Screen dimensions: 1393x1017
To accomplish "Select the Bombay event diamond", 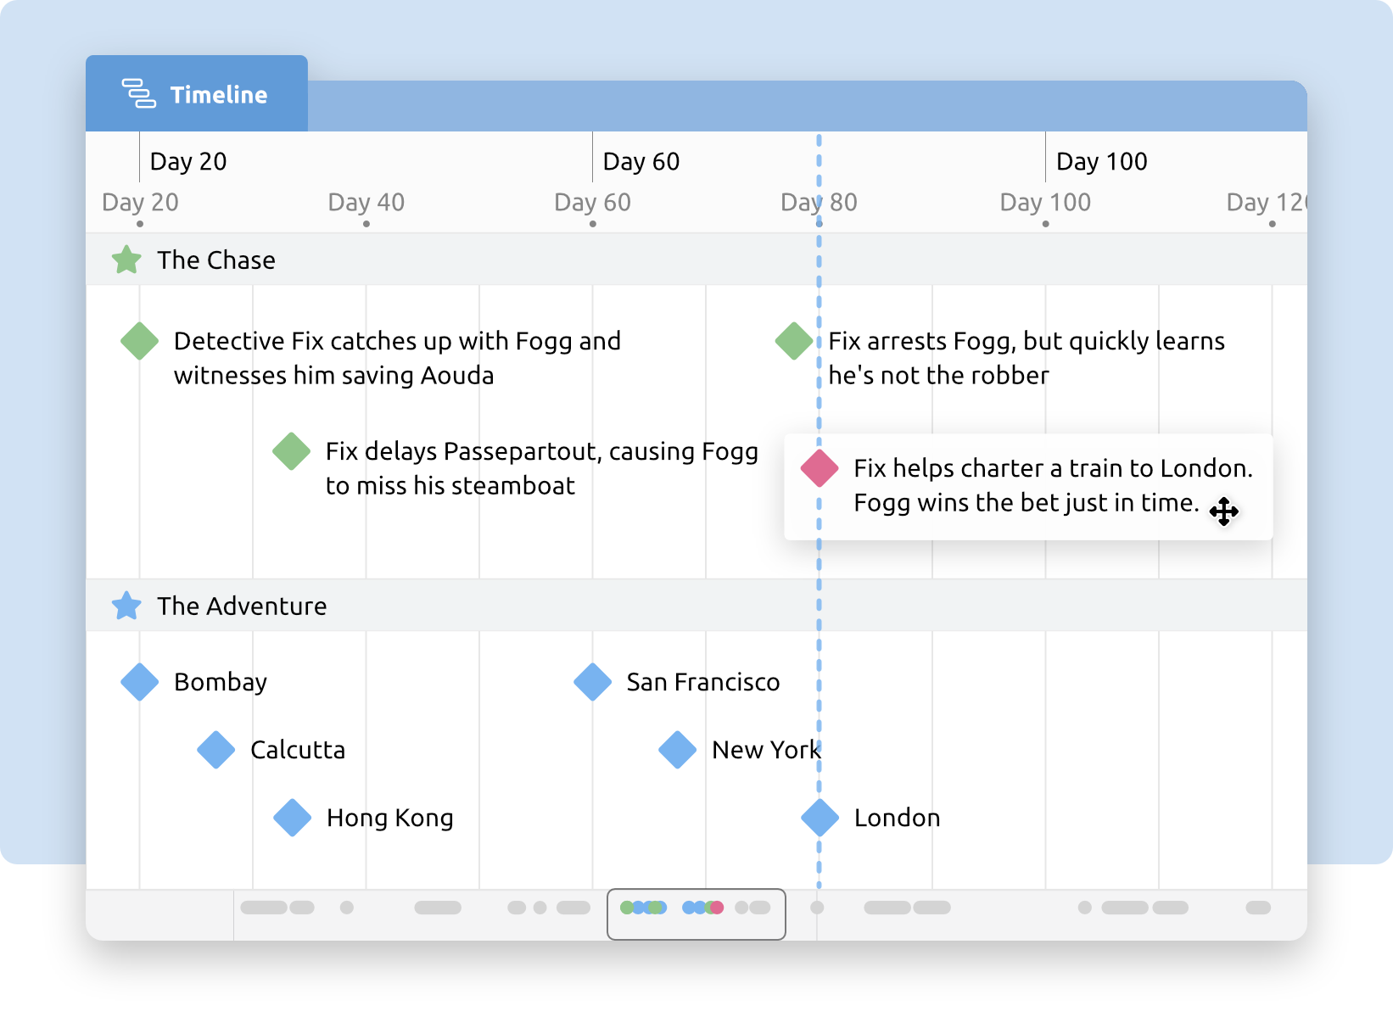I will click(140, 681).
